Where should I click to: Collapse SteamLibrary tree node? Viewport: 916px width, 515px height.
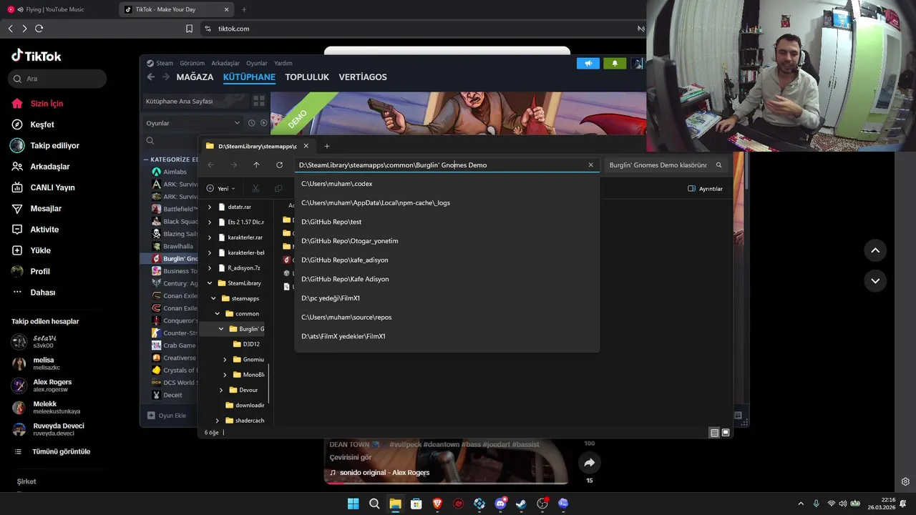tap(210, 283)
